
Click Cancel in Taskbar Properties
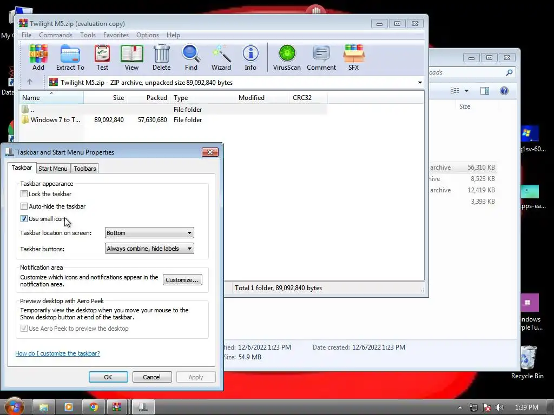[x=152, y=377]
